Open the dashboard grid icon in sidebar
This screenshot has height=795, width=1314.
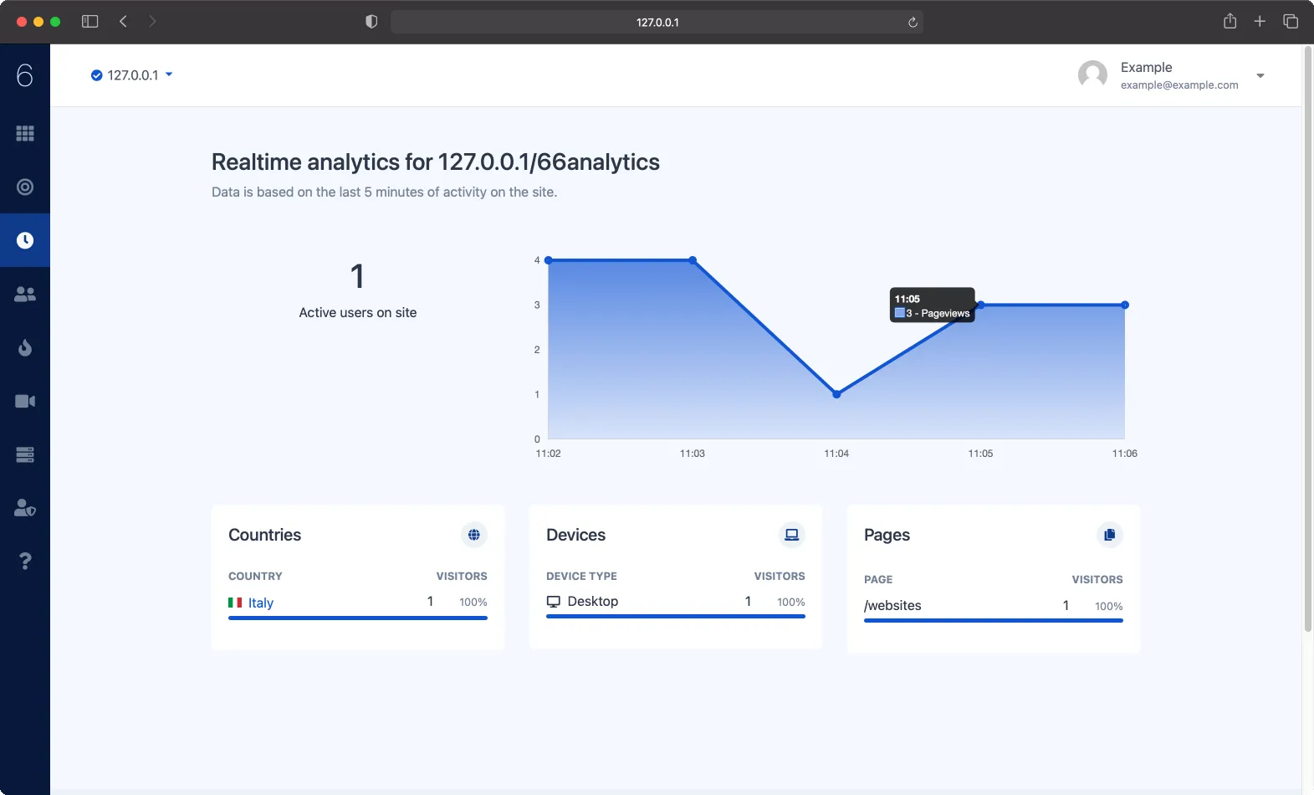click(x=25, y=134)
